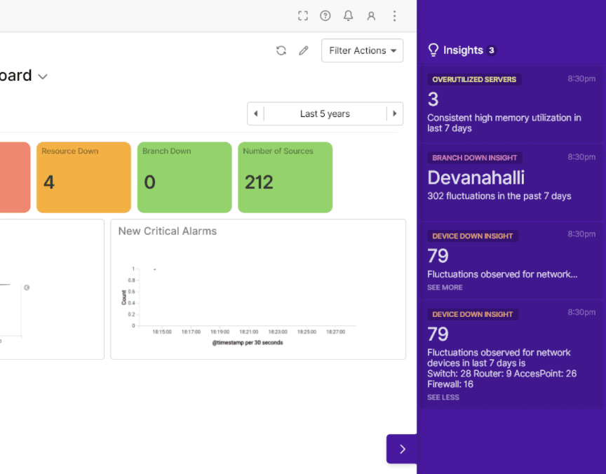Open the Last 5 years time picker
Viewport: 606px width, 474px height.
[x=325, y=114]
